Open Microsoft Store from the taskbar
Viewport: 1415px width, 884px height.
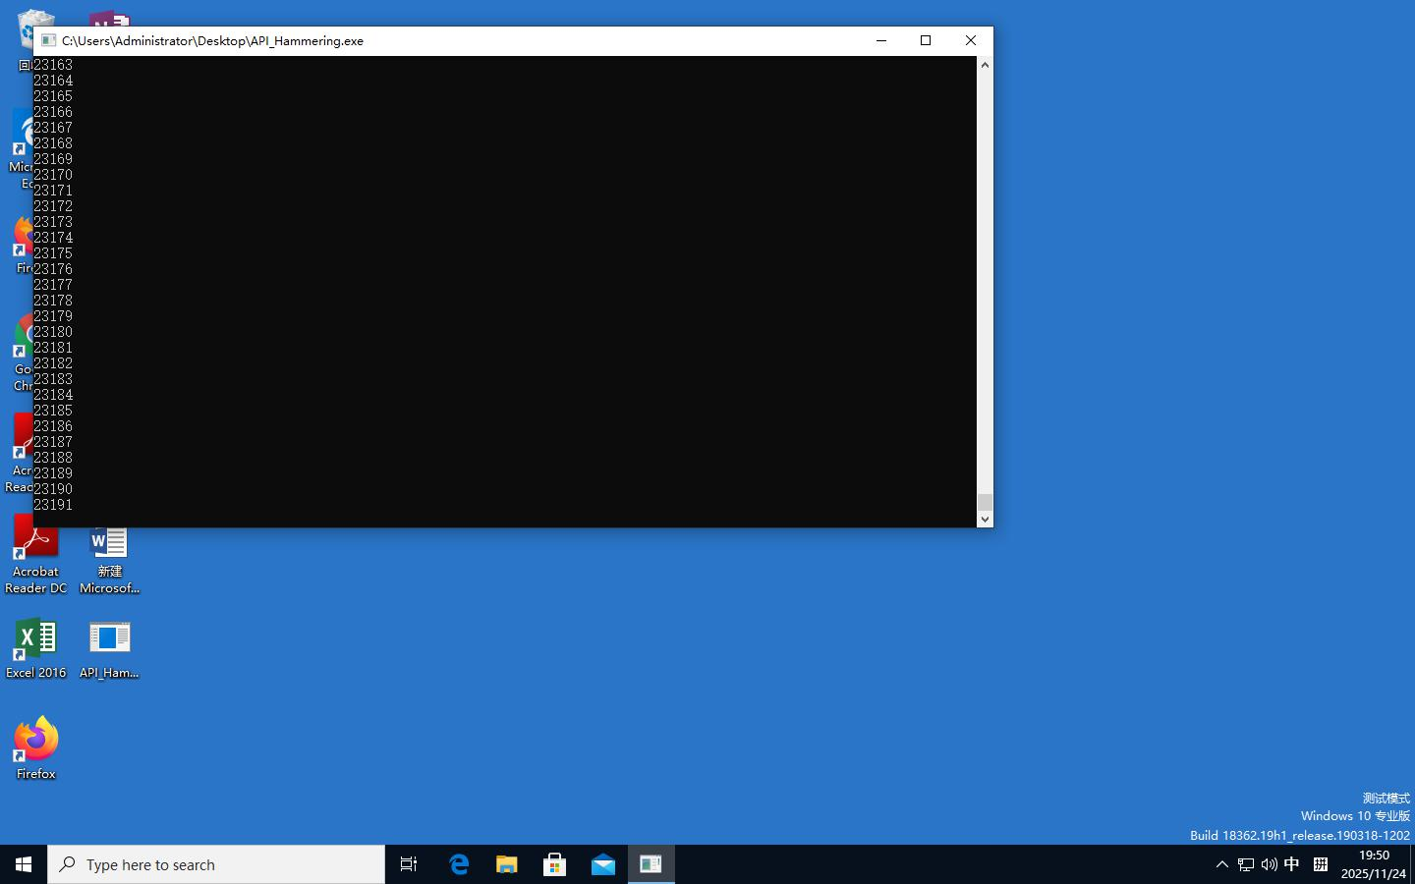tap(555, 864)
